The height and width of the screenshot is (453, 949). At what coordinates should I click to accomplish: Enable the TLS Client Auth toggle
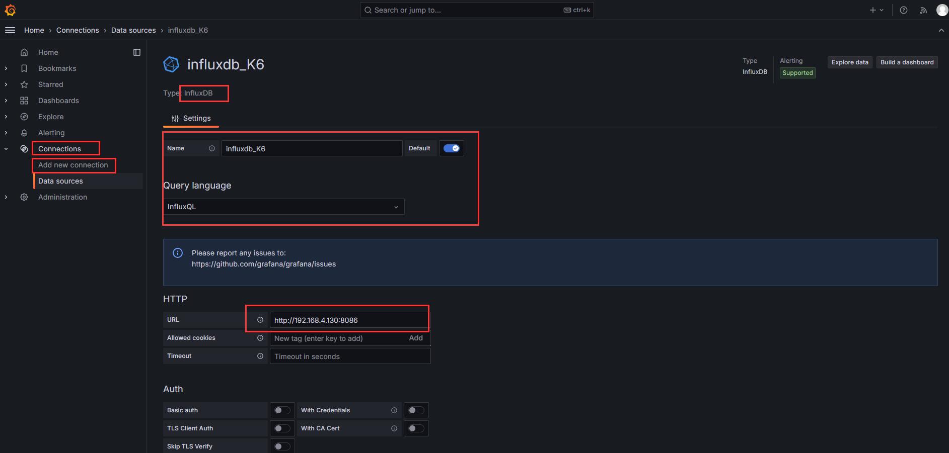click(282, 428)
